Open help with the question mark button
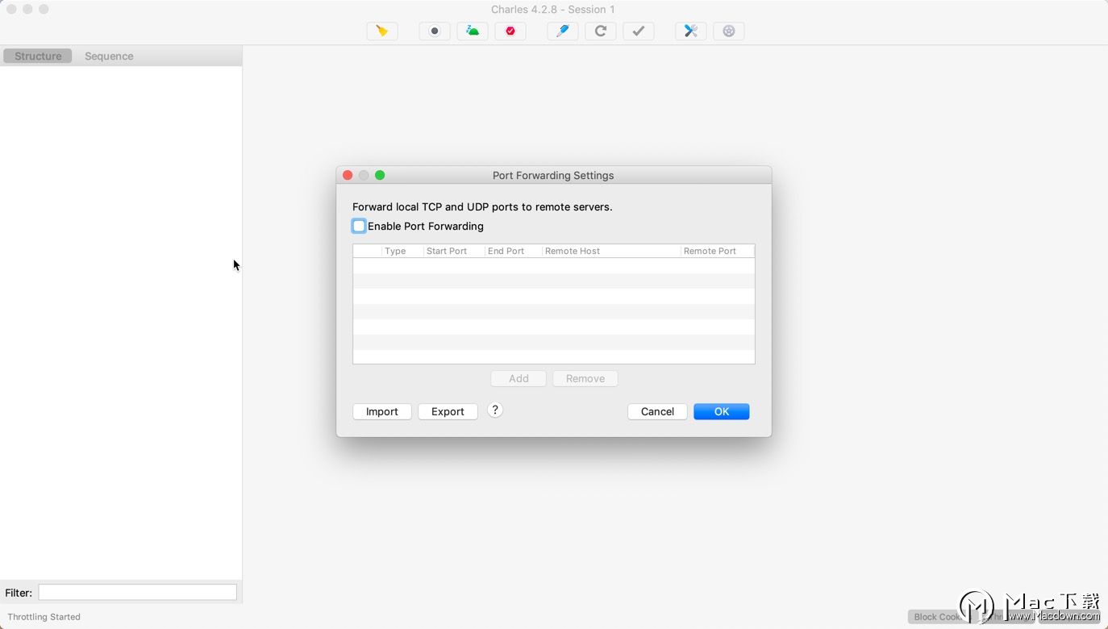This screenshot has height=629, width=1108. 495,410
